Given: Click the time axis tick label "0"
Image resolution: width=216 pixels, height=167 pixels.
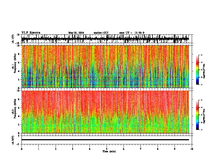Looking at the screenshot, I should pos(22,149).
